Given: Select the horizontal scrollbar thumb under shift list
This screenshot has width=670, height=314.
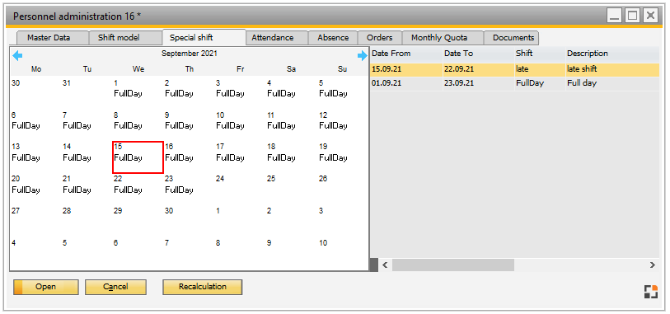Looking at the screenshot, I should pos(453,265).
